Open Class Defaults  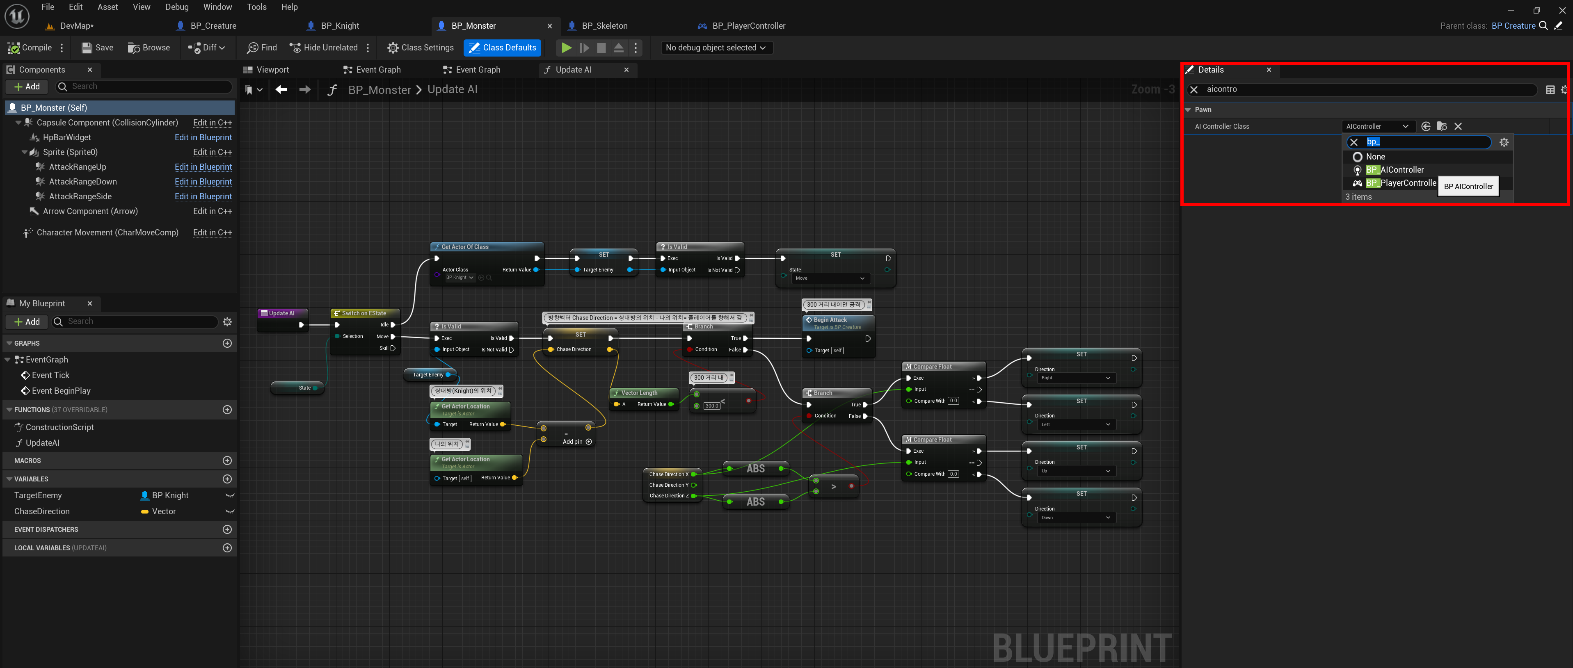point(503,48)
